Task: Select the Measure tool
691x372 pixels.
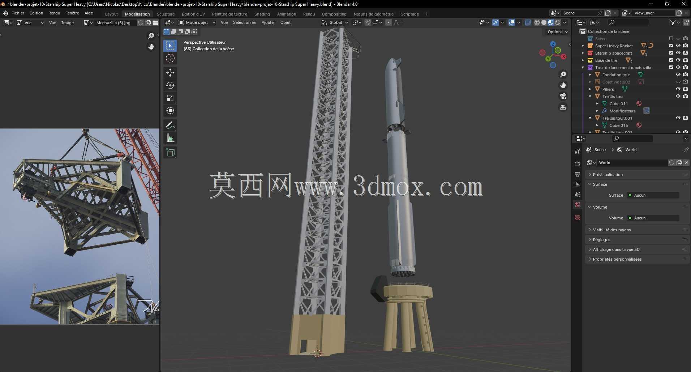Action: [x=170, y=138]
